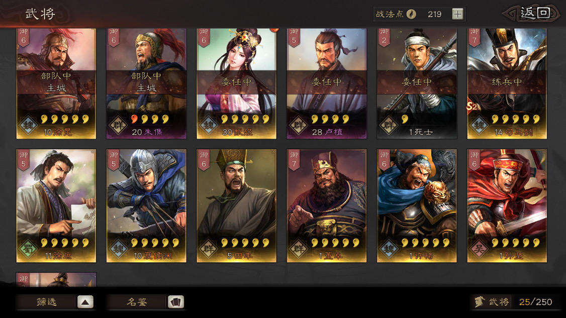The image size is (566, 318).
Task: Select 许褚 hero portrait
Action: [x=417, y=206]
